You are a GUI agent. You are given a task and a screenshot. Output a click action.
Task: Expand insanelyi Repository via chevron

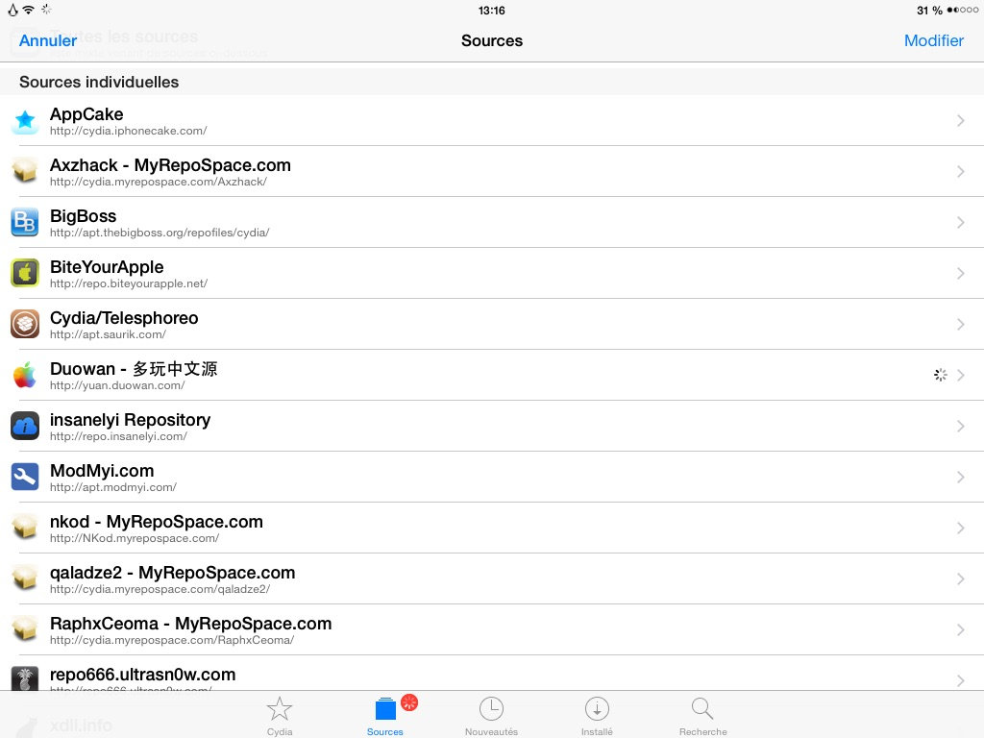click(961, 426)
